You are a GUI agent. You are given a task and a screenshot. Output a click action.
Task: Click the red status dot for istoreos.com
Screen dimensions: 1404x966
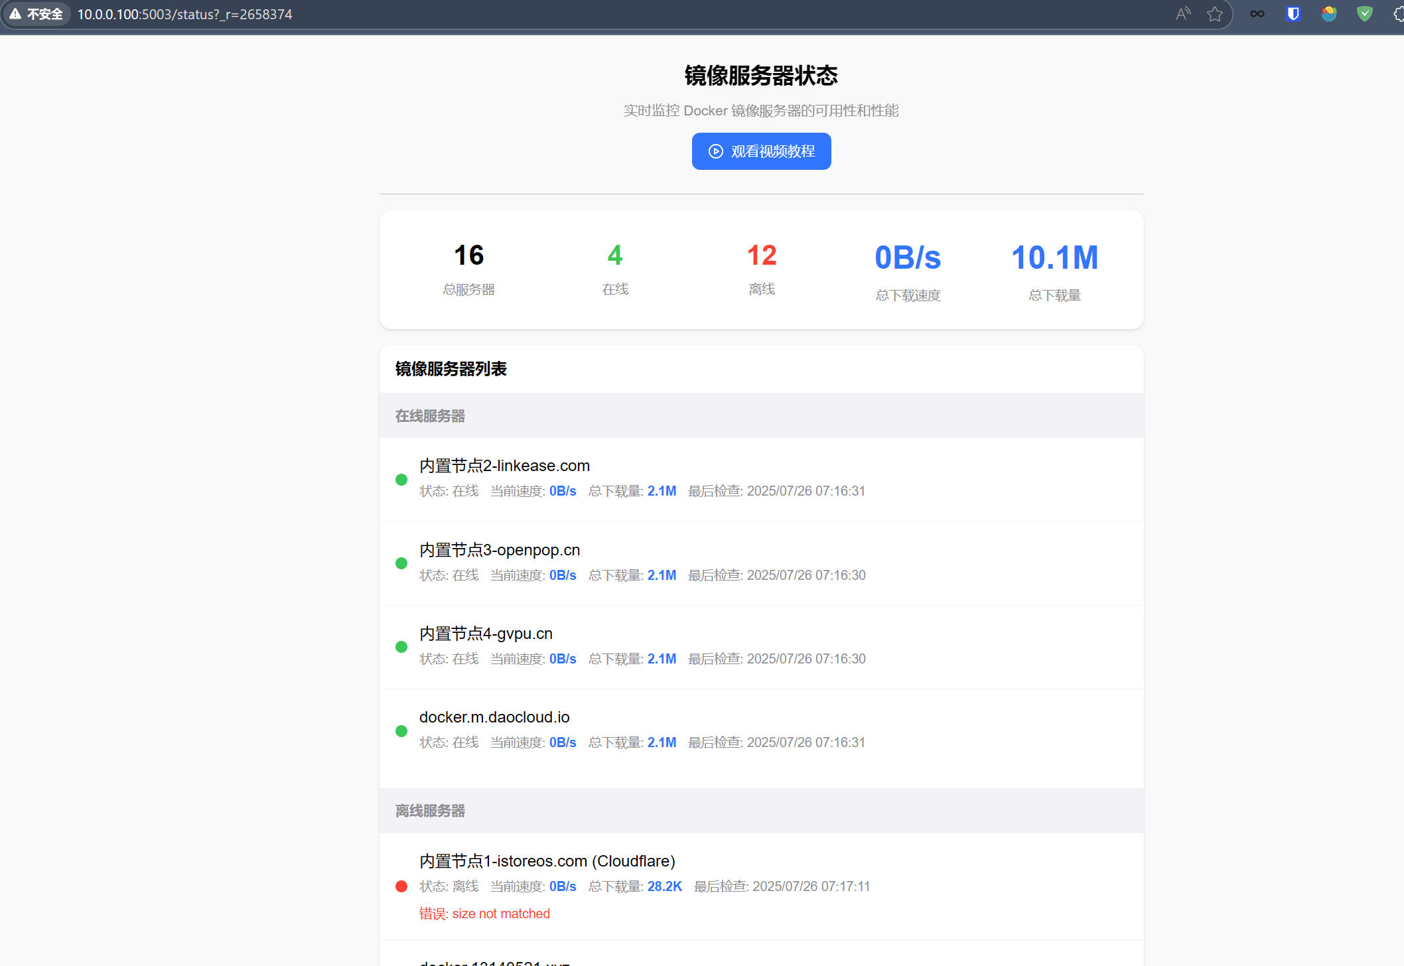401,886
